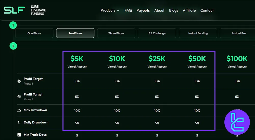Open the Contact page
This screenshot has height=140, width=255.
click(207, 10)
